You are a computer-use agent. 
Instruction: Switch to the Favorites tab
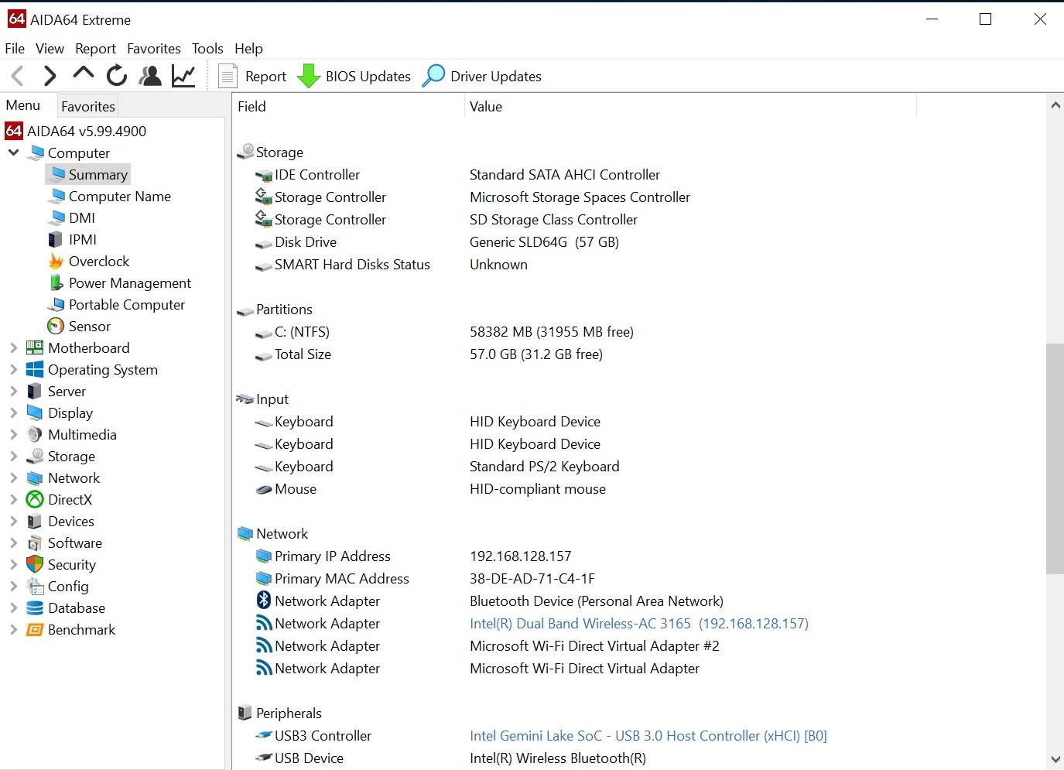coord(88,107)
